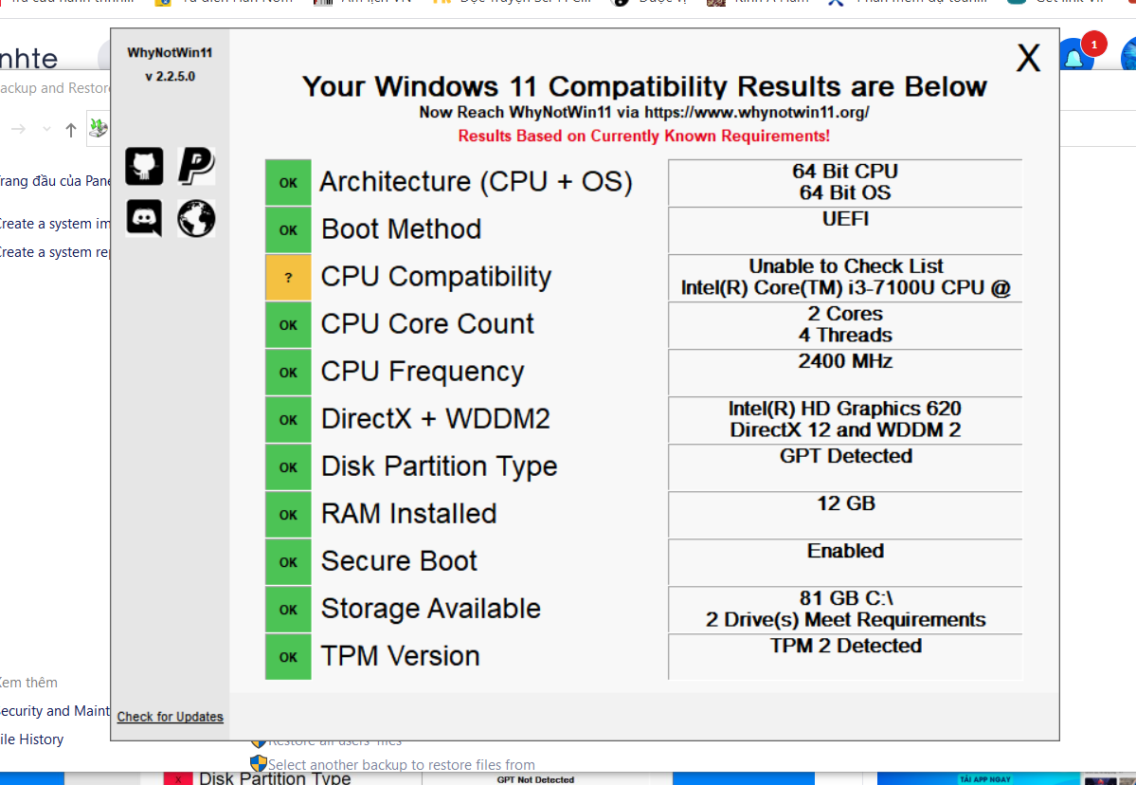Click the Create a system image link
This screenshot has height=785, width=1136.
coord(55,224)
